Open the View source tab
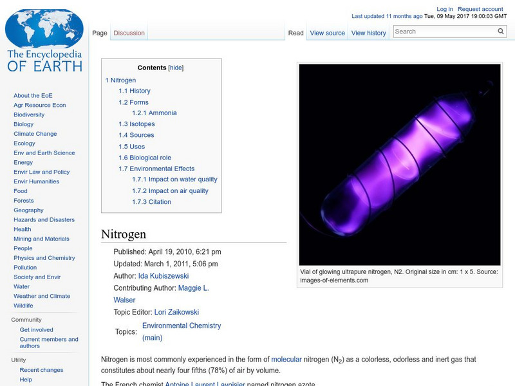Image resolution: width=515 pixels, height=386 pixels. click(327, 33)
